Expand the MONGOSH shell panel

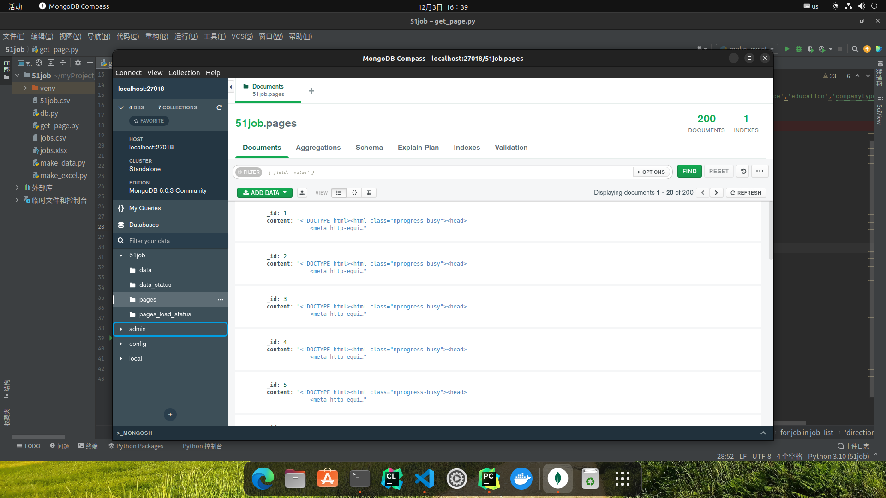point(763,433)
